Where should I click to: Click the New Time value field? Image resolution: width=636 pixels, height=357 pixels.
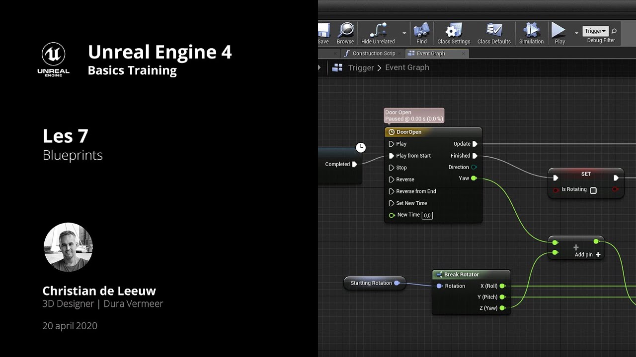tap(427, 215)
